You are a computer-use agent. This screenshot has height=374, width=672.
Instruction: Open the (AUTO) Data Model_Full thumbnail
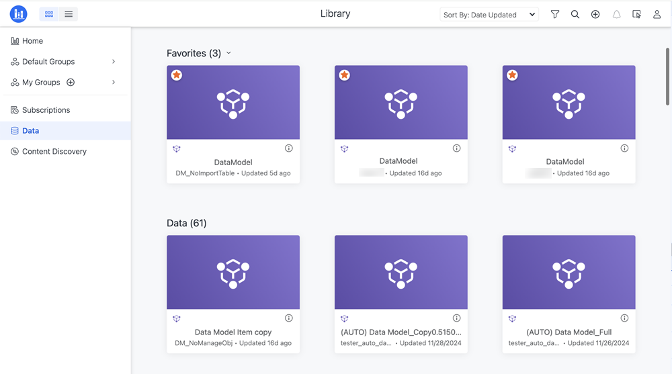click(569, 272)
